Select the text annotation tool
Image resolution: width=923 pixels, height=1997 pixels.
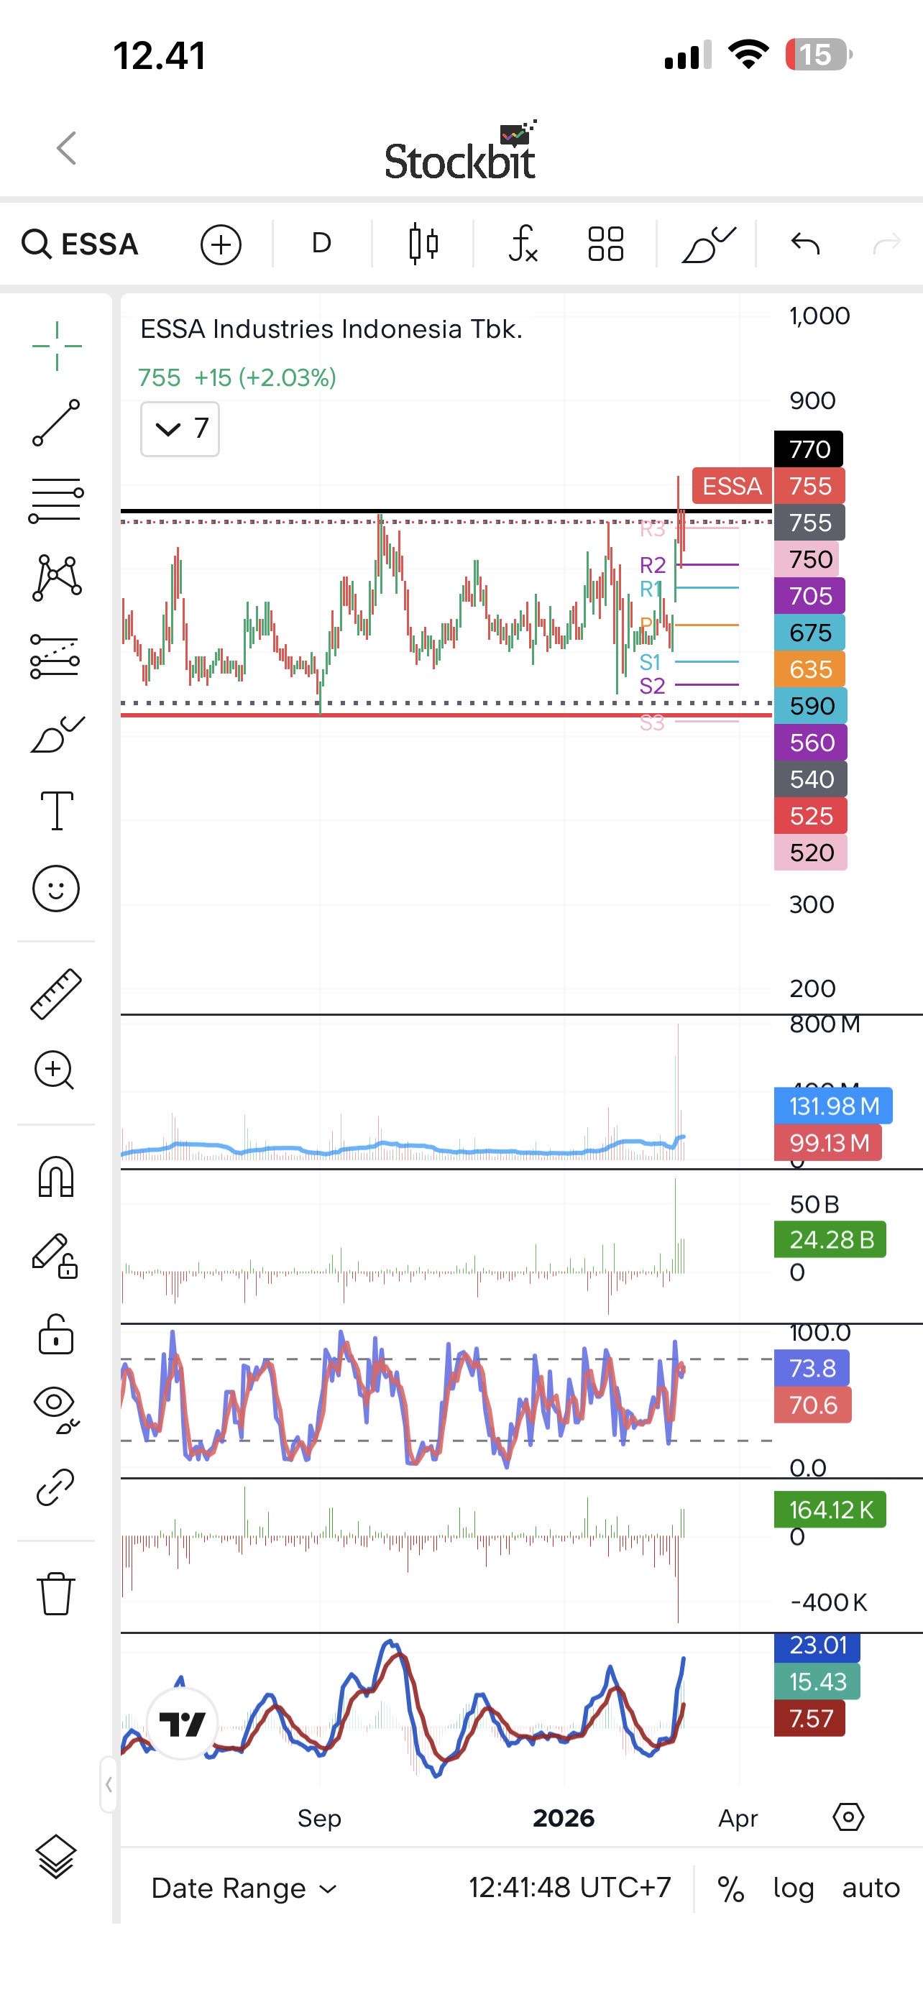[57, 811]
